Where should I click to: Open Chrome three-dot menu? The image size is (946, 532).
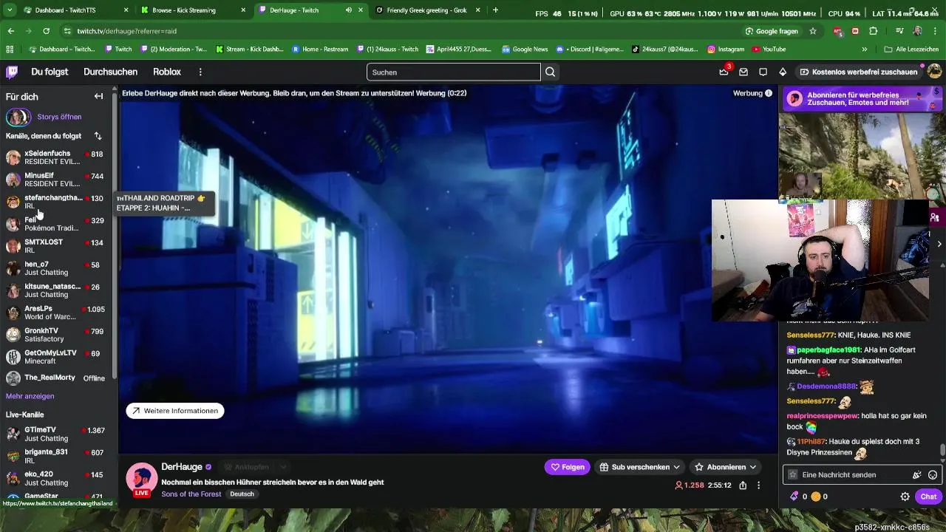[x=936, y=31]
